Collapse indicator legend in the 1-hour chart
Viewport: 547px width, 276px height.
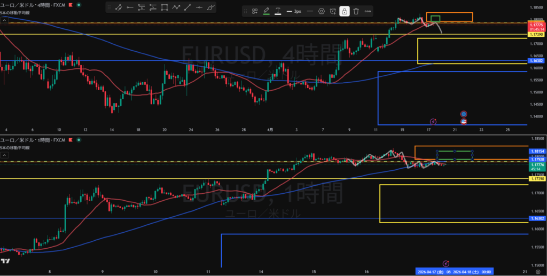point(4,155)
